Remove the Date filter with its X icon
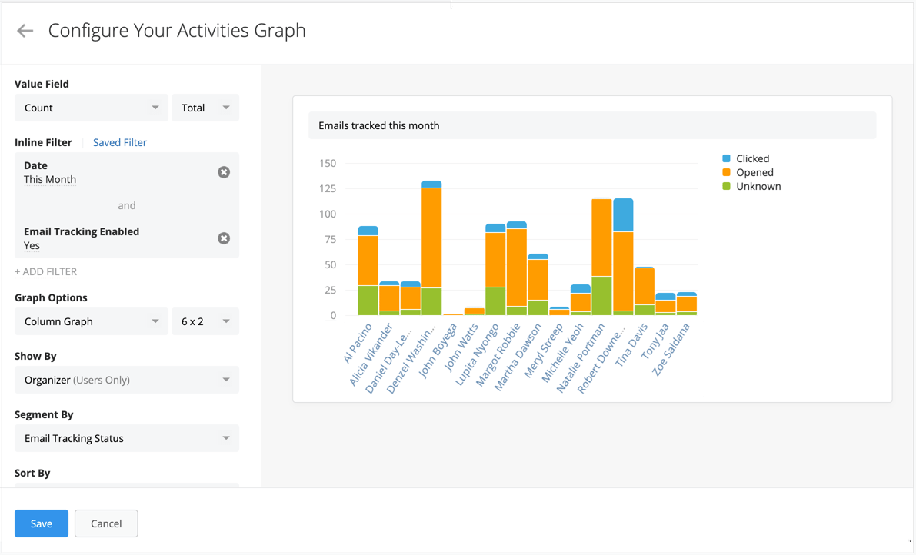This screenshot has height=555, width=916. coord(224,172)
